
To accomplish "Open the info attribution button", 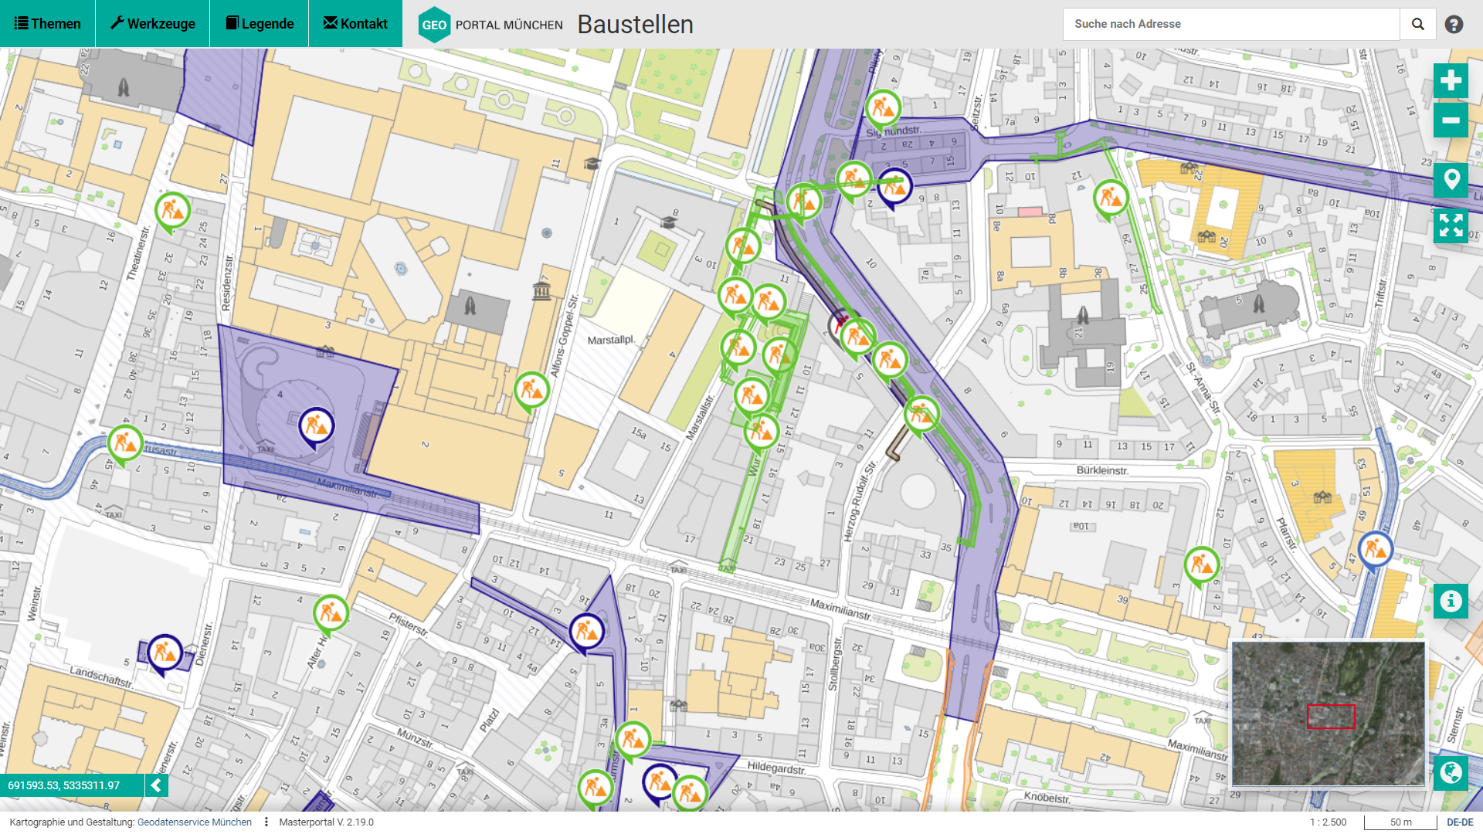I will pos(1451,601).
